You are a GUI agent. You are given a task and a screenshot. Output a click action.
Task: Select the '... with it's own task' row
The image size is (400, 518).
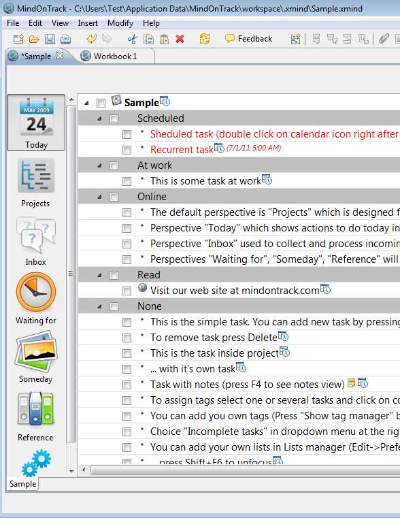tap(239, 369)
